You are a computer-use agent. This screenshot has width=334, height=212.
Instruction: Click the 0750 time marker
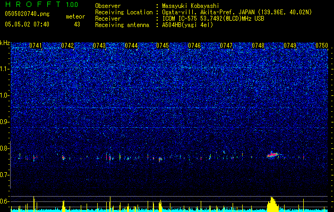tap(322, 46)
